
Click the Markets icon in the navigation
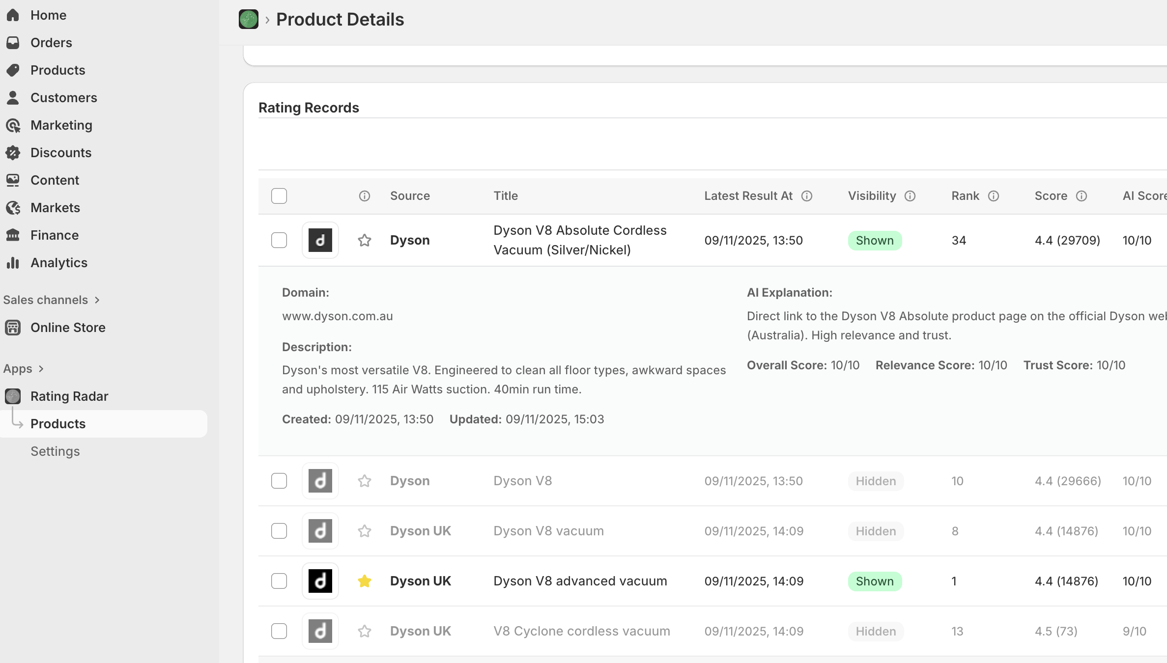click(x=13, y=207)
